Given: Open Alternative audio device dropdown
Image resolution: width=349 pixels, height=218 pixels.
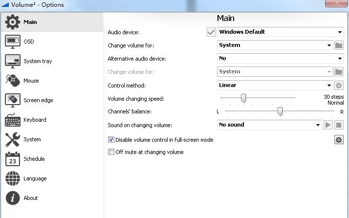Looking at the screenshot, I should pyautogui.click(x=280, y=58).
